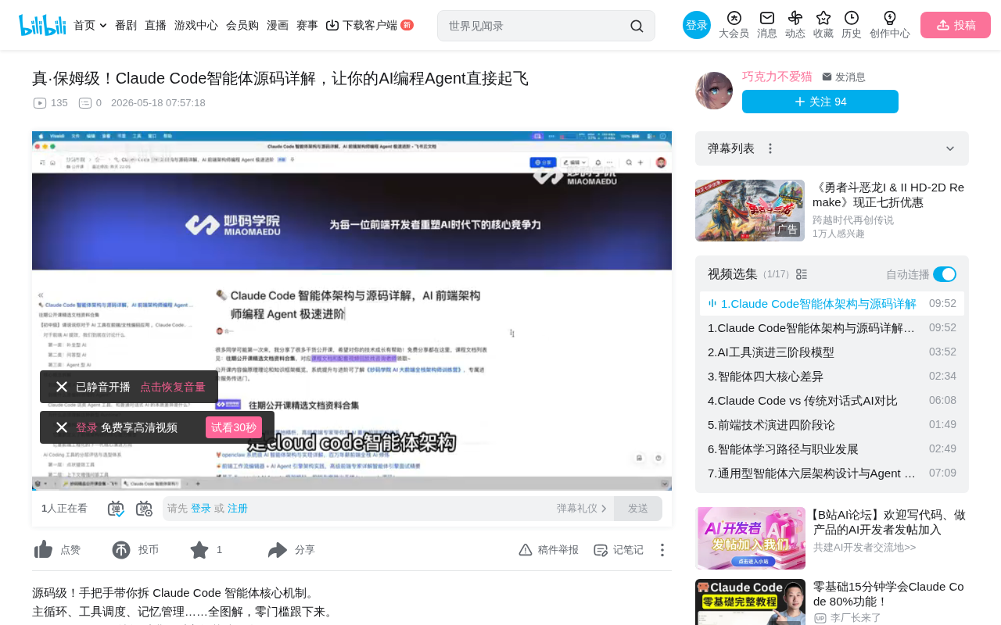Toggle 自动连播 autoplay switch
This screenshot has height=625, width=1001.
(945, 274)
